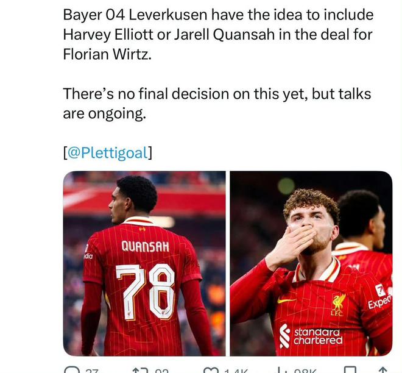Repost the tweet with the retweet icon

point(140,371)
